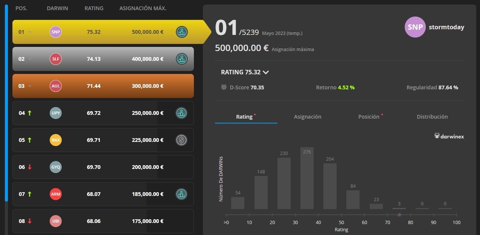The image size is (480, 235).
Task: Switch to the Rating tab
Action: click(246, 117)
